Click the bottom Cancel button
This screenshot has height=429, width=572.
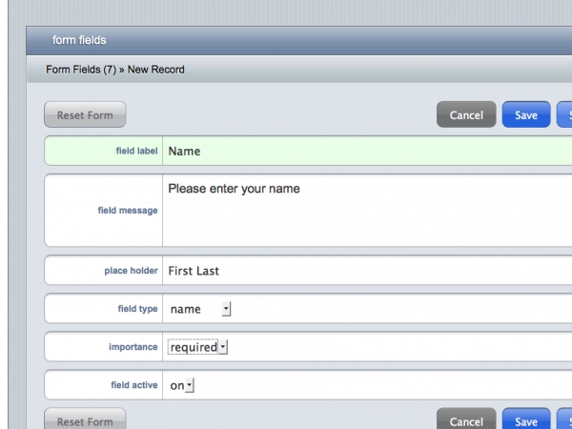point(466,419)
